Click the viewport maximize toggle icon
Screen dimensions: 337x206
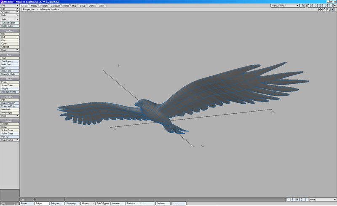click(333, 9)
